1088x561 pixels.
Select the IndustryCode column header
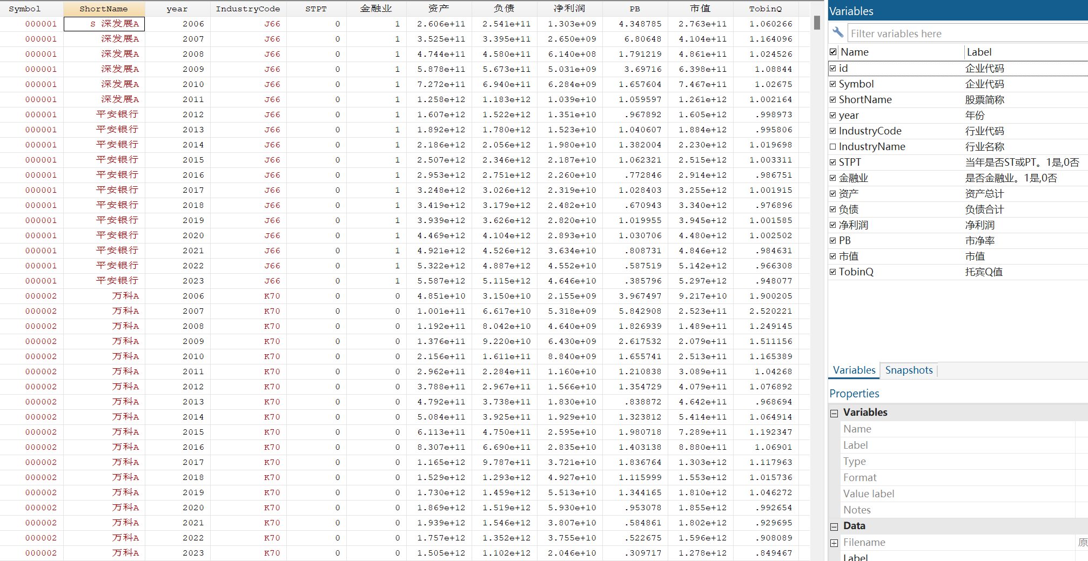pos(248,9)
